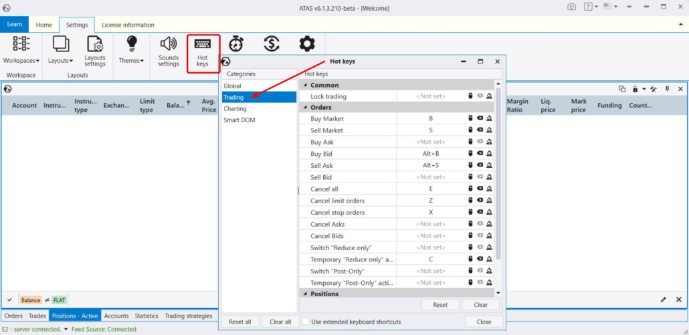Enable Use extended keyboard shortcuts checkbox
Screen dimensions: 689x335
click(x=306, y=322)
